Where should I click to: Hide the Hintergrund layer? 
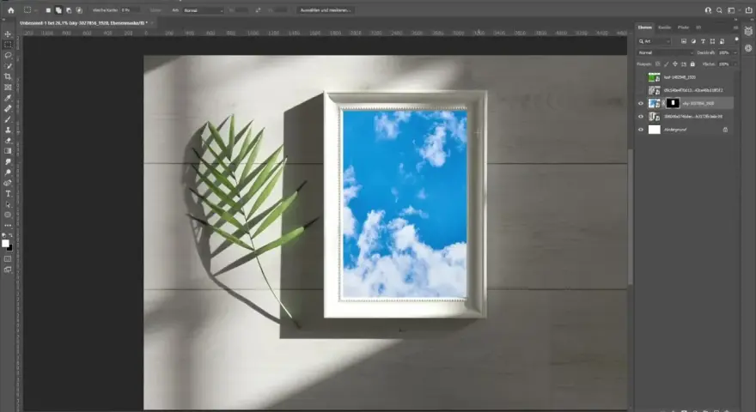pos(641,130)
